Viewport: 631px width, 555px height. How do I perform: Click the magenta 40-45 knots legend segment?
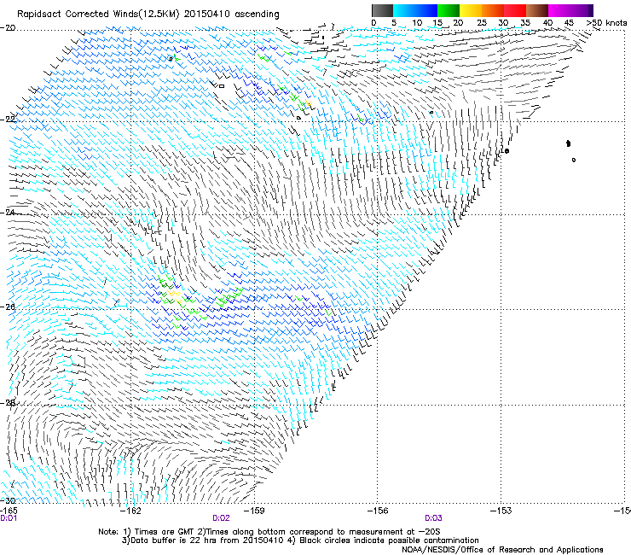pos(559,10)
